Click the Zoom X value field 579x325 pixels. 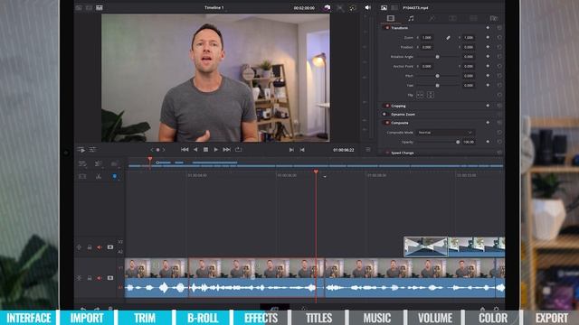tap(428, 38)
